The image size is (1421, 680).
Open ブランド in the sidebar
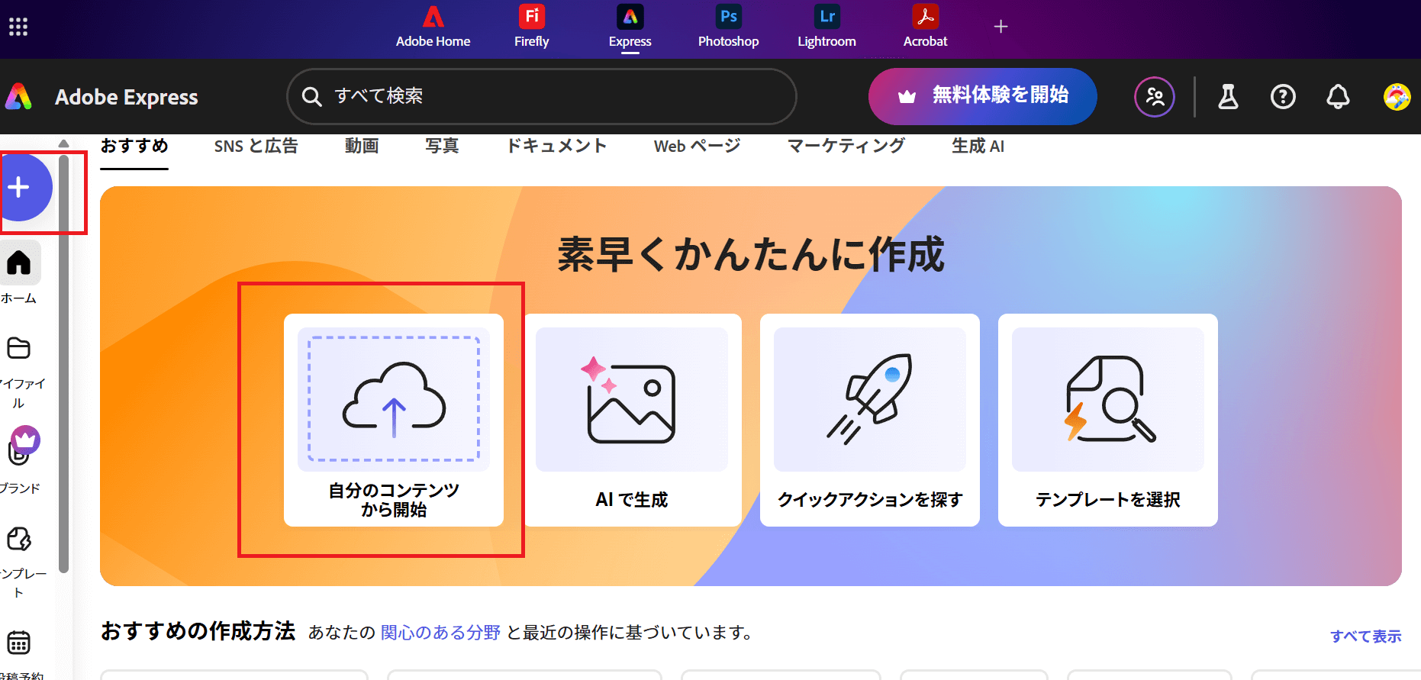coord(21,461)
